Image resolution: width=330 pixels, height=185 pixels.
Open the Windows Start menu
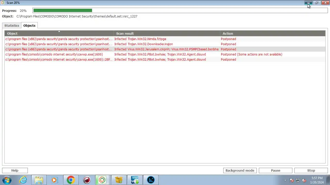[6, 180]
